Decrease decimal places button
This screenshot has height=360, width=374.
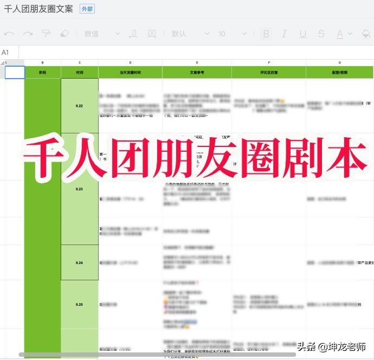[x=133, y=34]
